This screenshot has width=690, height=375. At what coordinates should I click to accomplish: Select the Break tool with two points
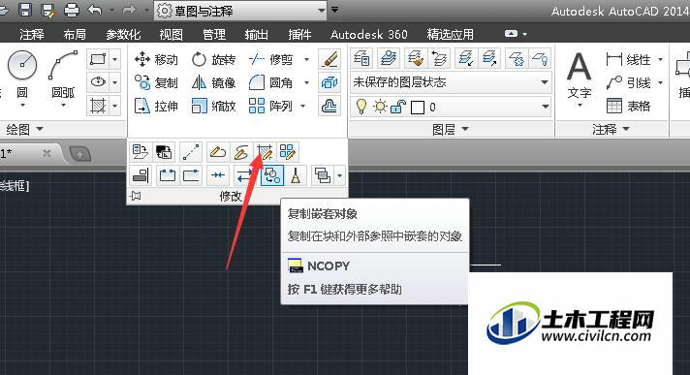[x=168, y=175]
